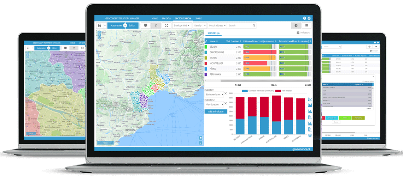Viewport: 403px width, 176px height.
Task: Click the Search input field
Action: point(240,25)
